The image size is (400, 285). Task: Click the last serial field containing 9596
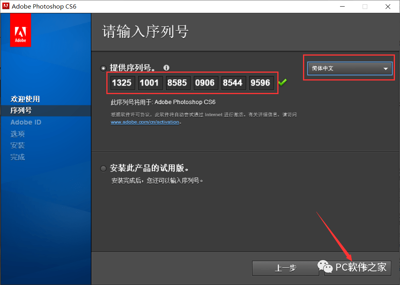[x=261, y=83]
